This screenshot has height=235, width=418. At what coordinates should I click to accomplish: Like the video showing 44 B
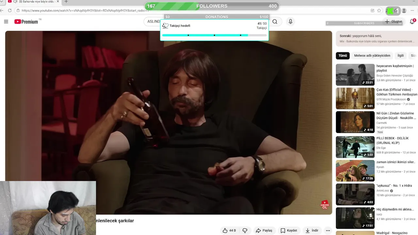click(x=229, y=230)
